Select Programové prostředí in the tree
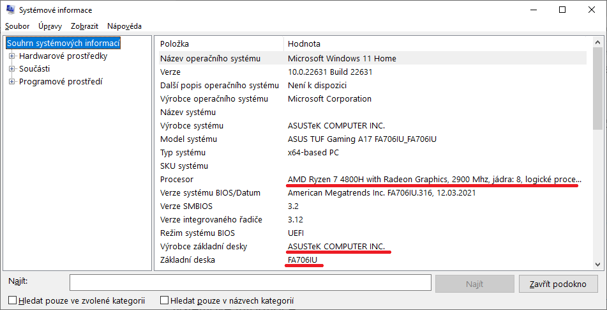The width and height of the screenshot is (607, 310). coord(61,82)
